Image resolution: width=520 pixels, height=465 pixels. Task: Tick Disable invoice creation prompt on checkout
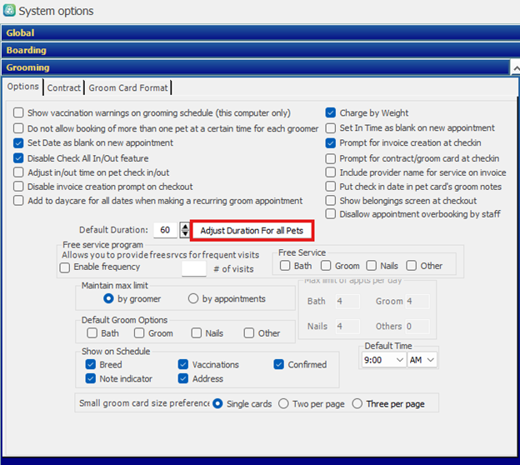tap(18, 187)
